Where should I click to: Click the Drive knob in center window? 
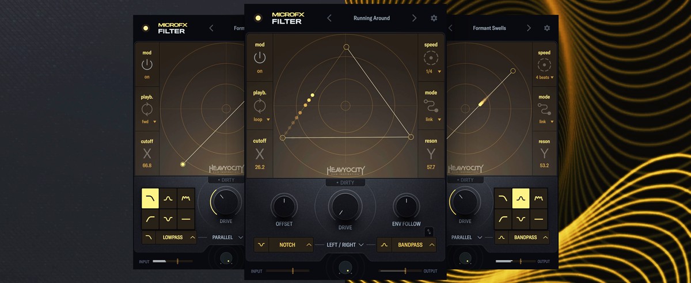(x=345, y=206)
